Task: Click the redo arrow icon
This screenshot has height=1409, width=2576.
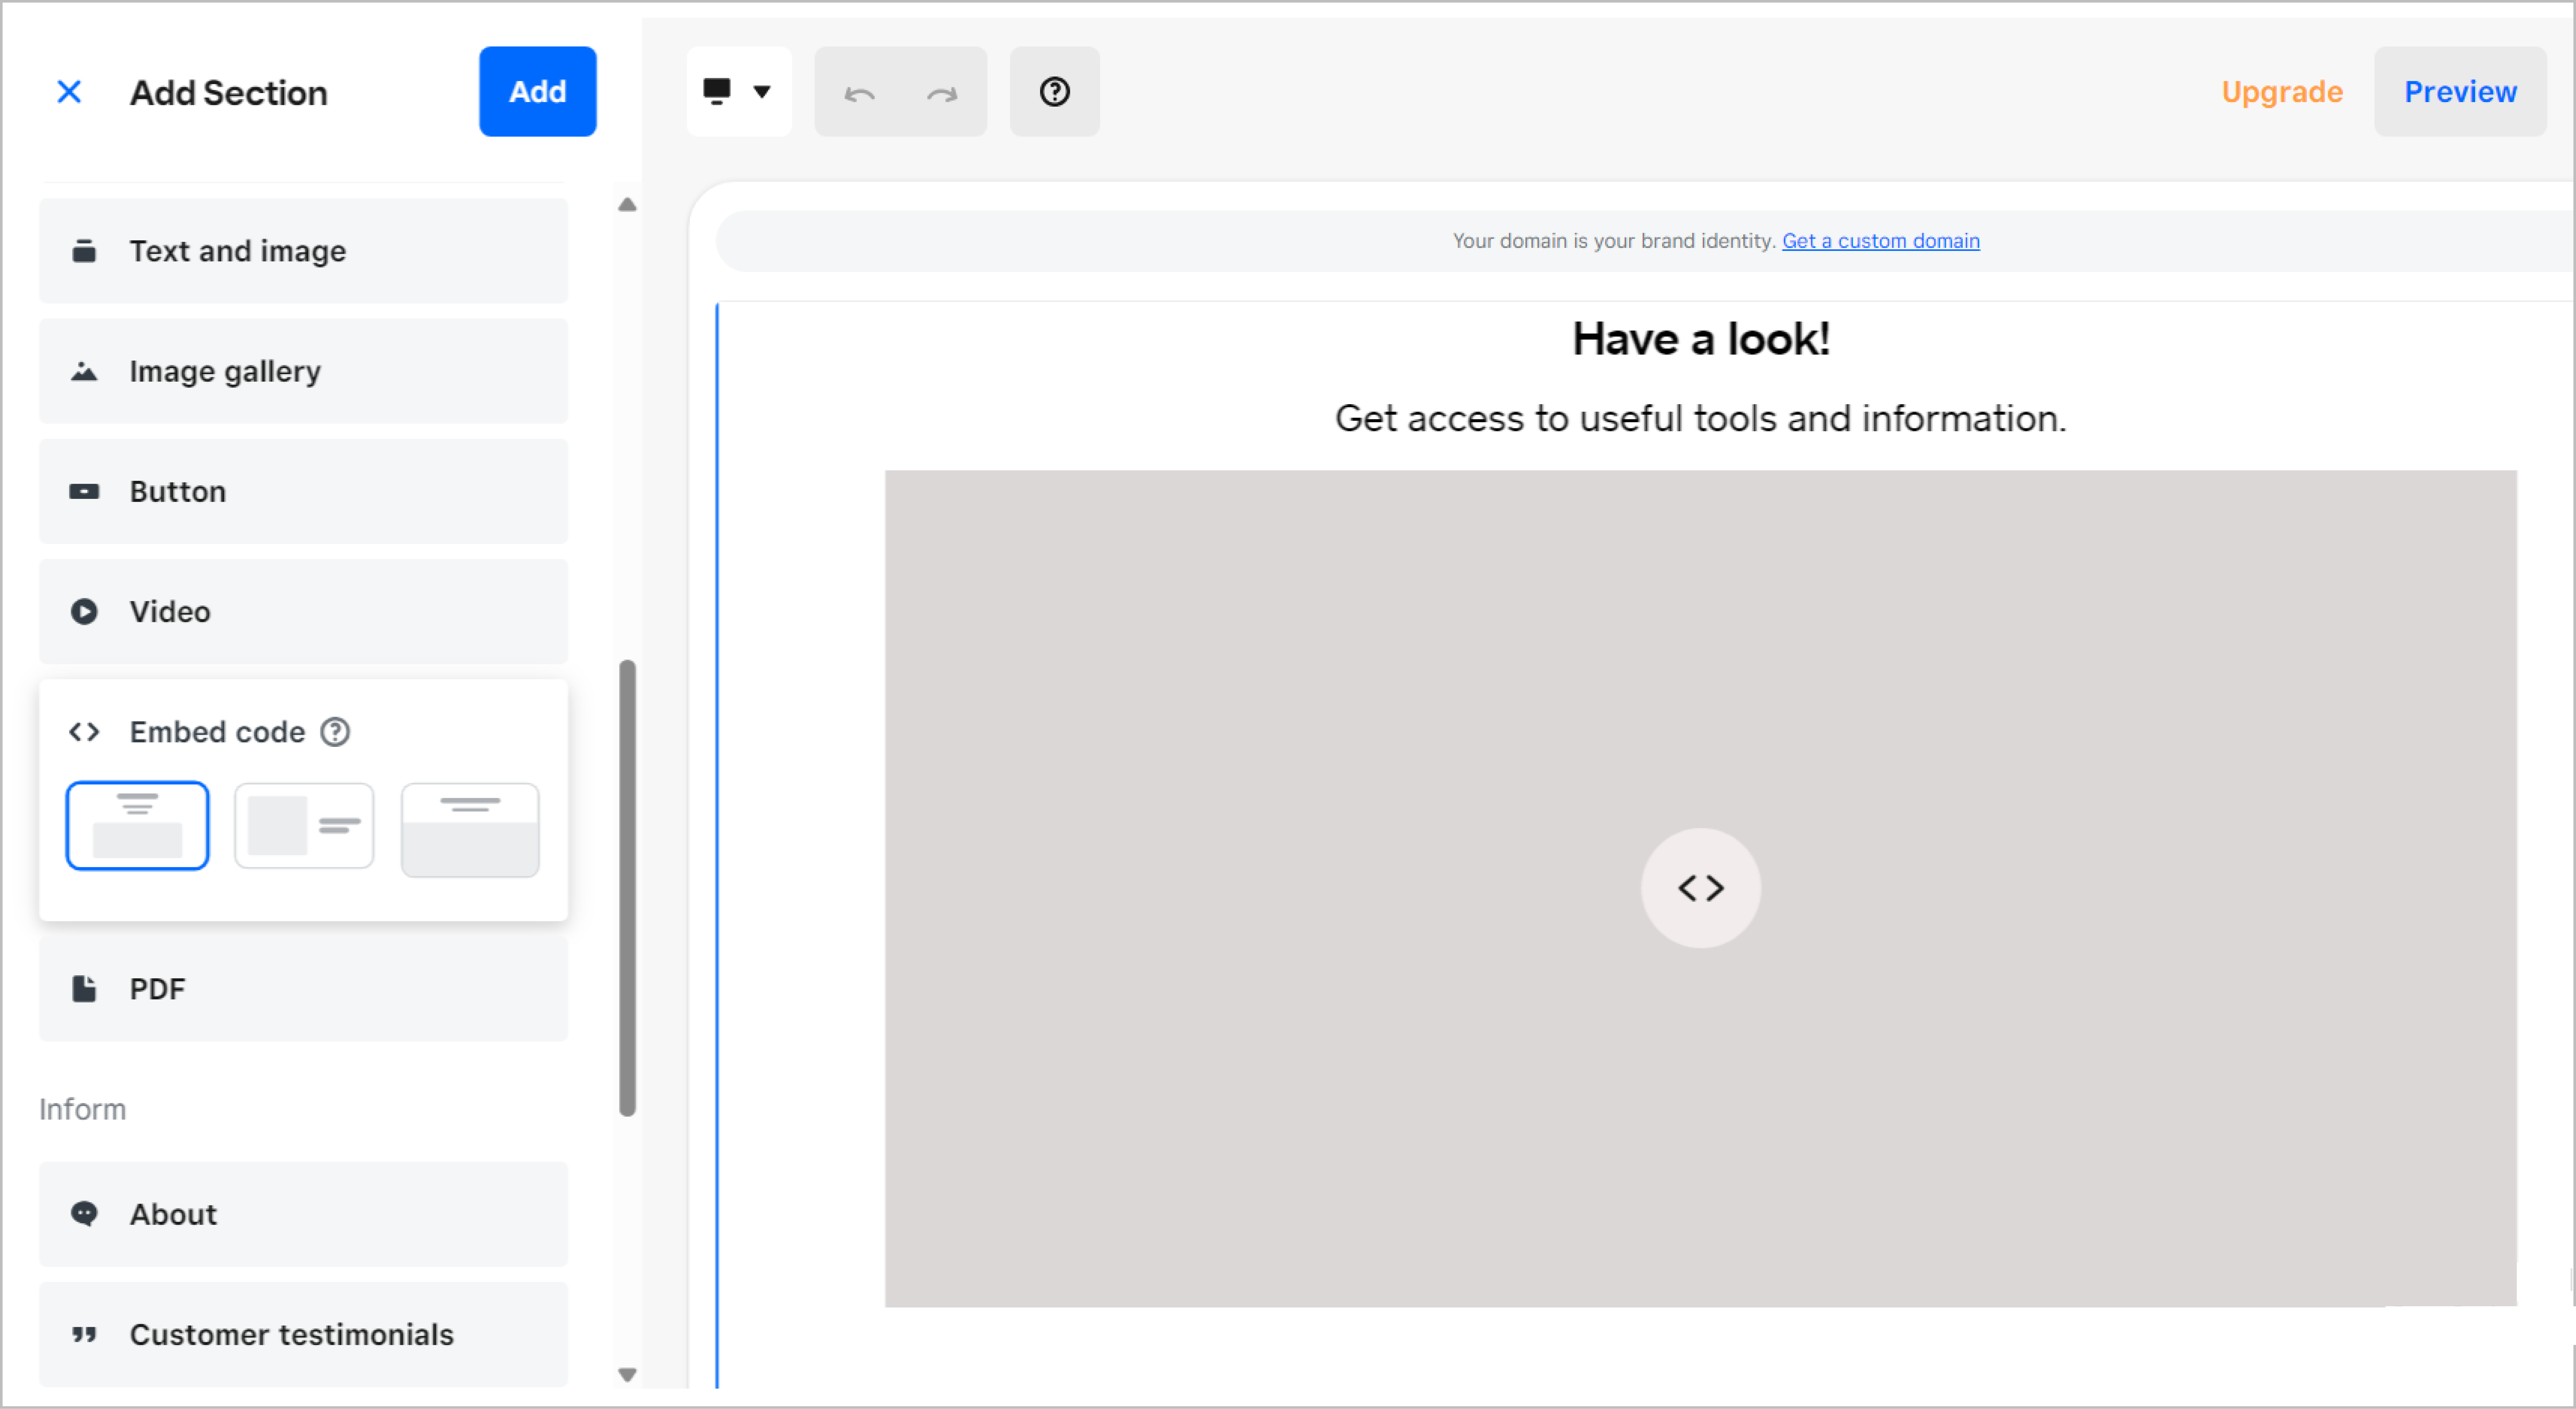Action: coord(942,93)
